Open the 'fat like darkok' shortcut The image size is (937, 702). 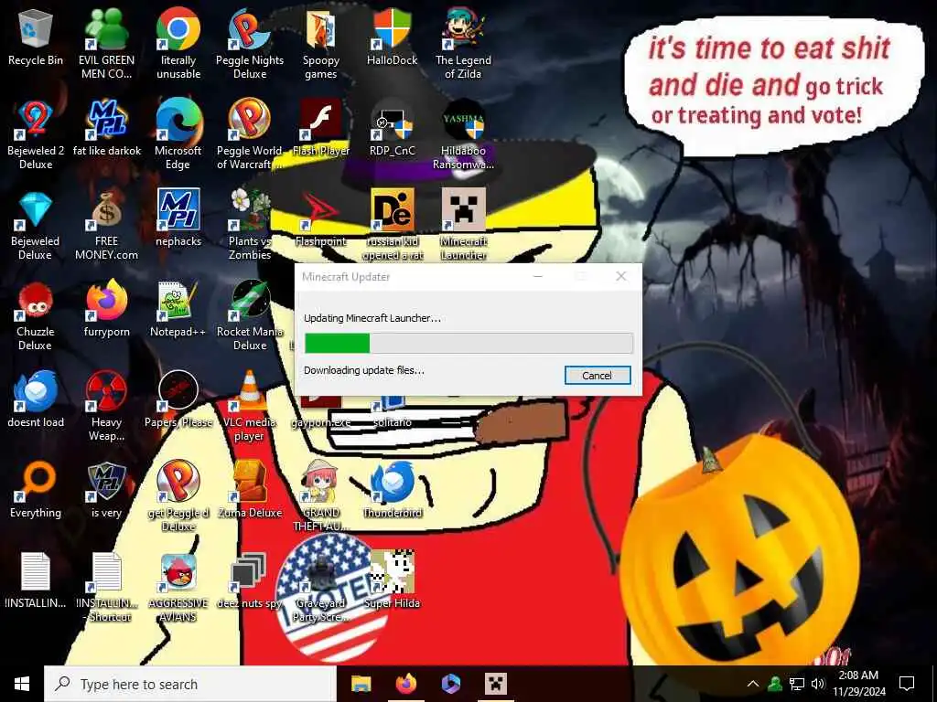pos(106,128)
